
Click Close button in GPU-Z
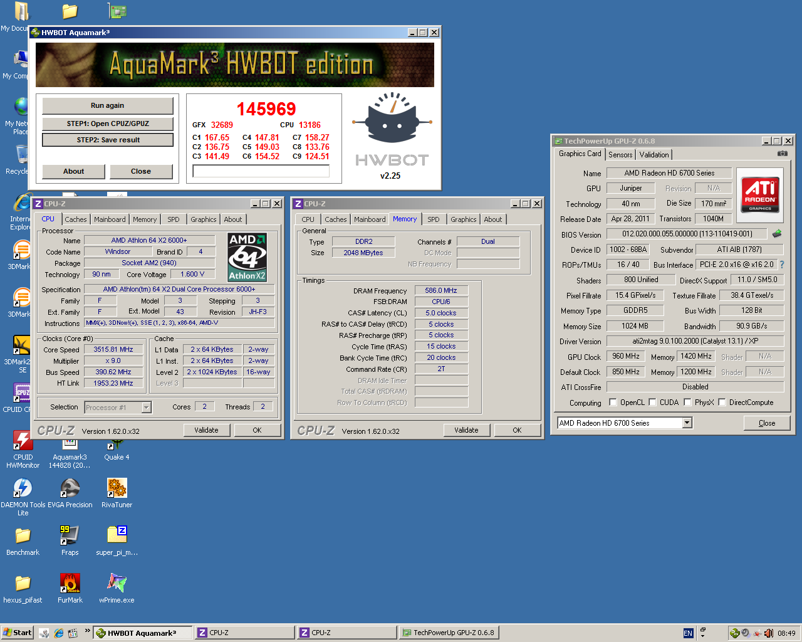coord(767,423)
